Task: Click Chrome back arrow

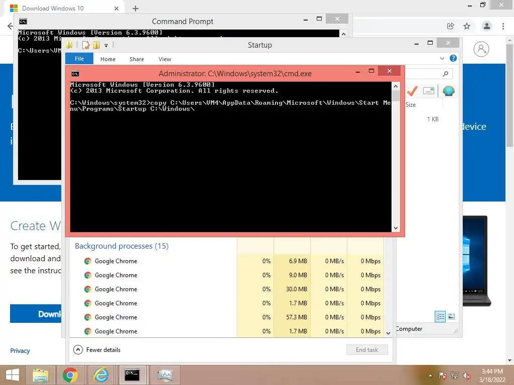Action: coord(10,26)
